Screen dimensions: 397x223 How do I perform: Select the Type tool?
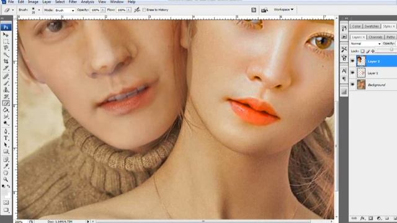(x=6, y=138)
